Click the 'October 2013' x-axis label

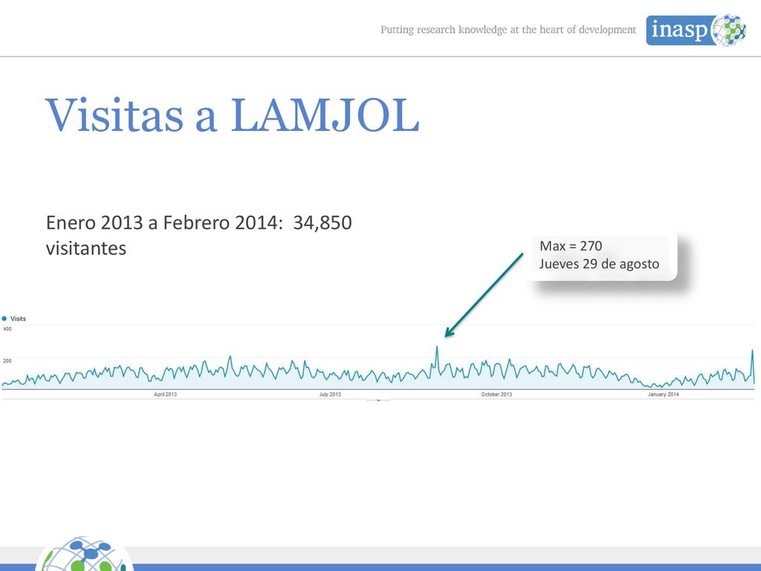496,394
